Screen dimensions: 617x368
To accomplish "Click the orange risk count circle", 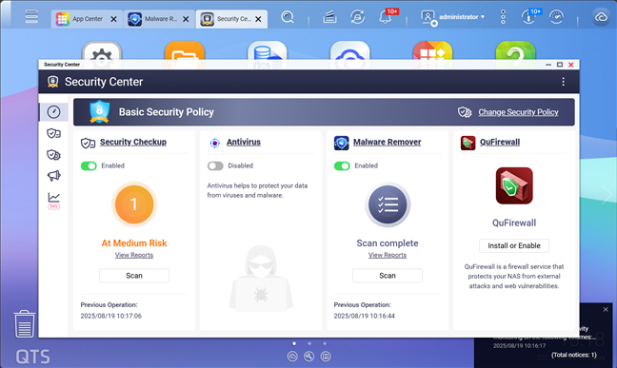I will (134, 204).
